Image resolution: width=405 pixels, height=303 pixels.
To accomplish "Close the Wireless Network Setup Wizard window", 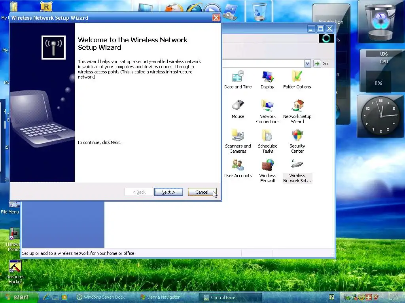I will [216, 17].
